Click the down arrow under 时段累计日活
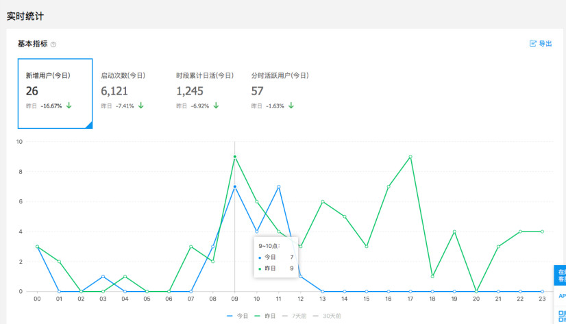The width and height of the screenshot is (566, 324). [216, 105]
